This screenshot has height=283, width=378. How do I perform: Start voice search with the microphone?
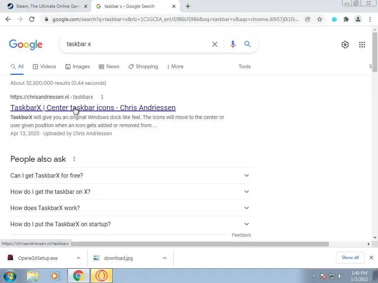coord(233,44)
